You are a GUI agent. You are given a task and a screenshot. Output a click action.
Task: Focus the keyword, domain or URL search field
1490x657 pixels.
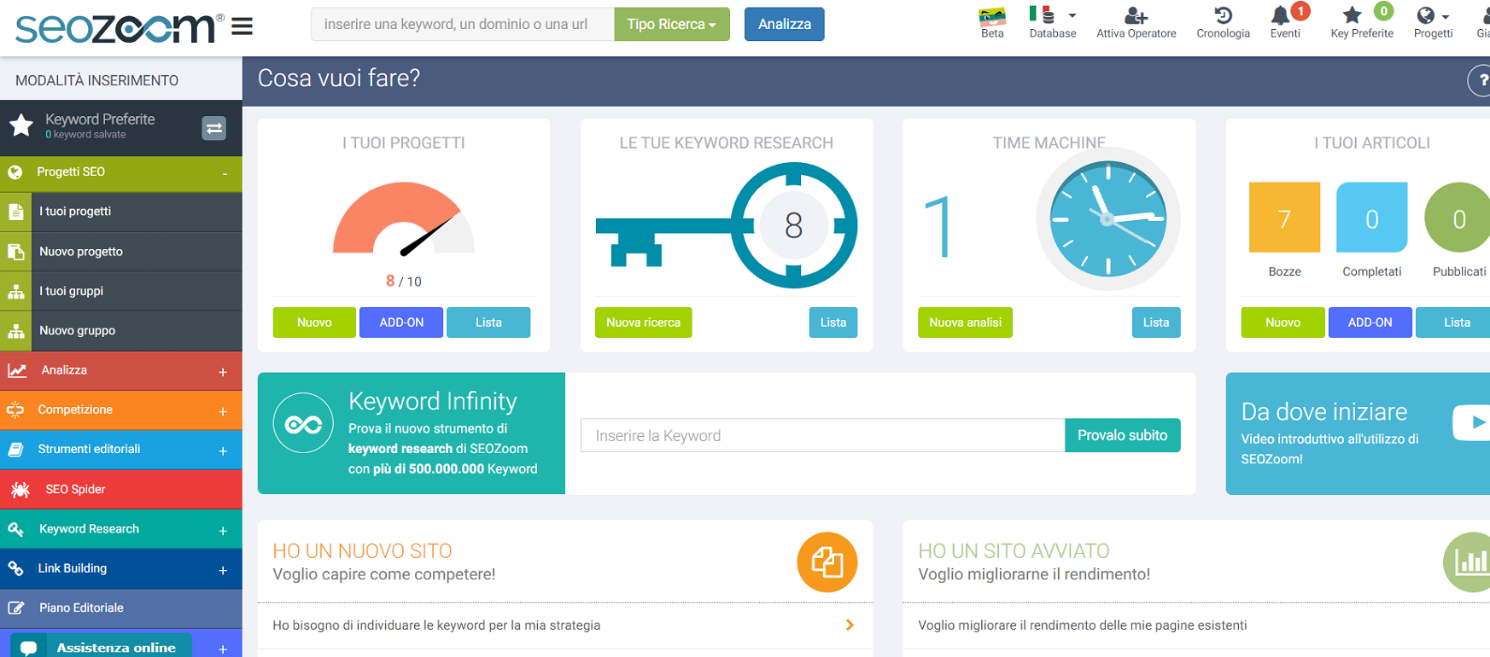(x=462, y=24)
